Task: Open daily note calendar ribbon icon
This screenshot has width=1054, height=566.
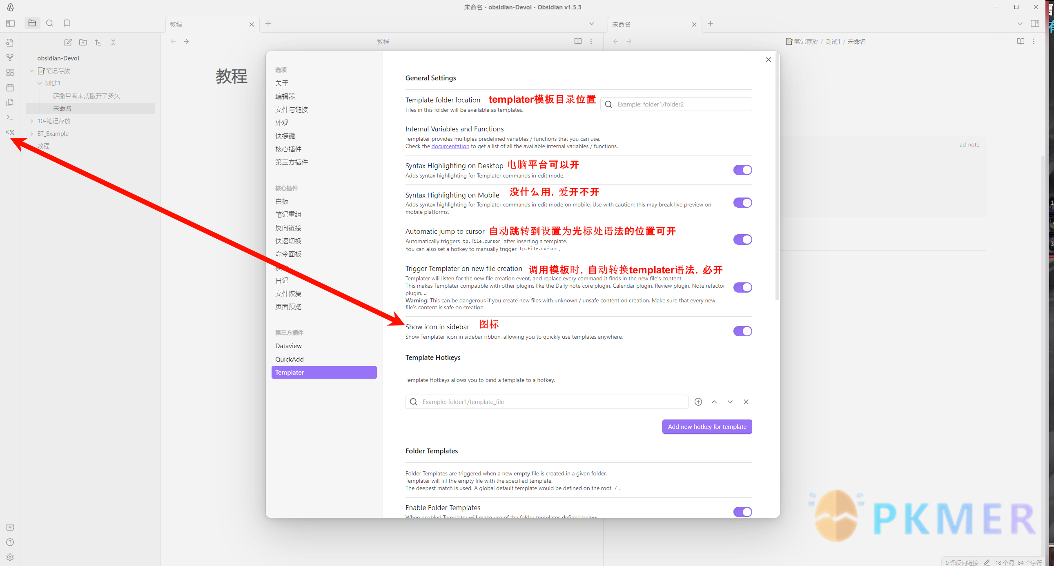Action: pos(10,87)
